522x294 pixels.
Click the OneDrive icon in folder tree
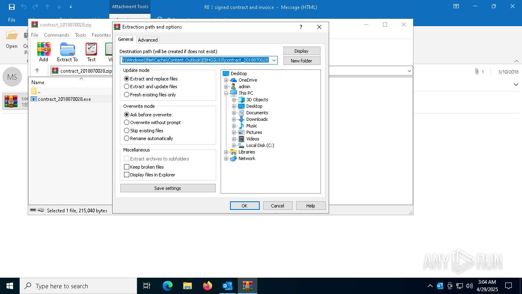pos(234,80)
